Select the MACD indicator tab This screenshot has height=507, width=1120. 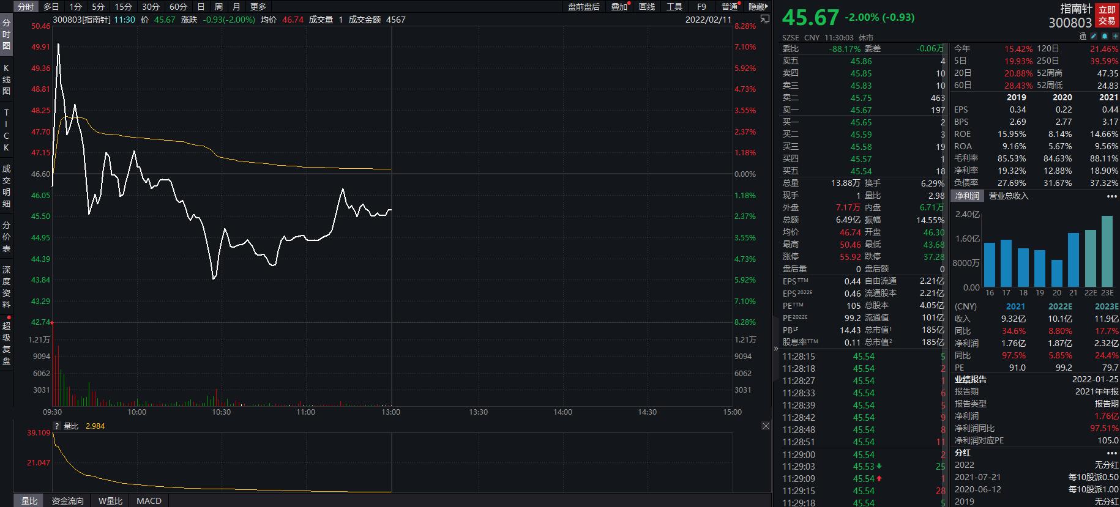[x=149, y=501]
